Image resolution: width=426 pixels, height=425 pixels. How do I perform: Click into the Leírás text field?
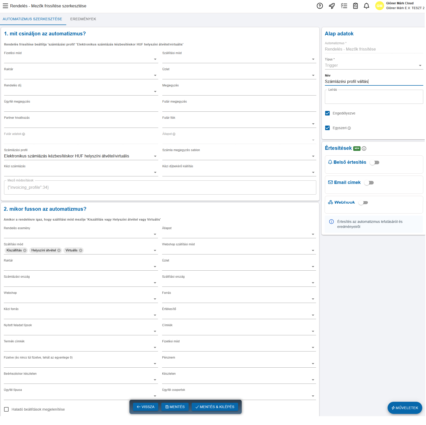pyautogui.click(x=373, y=97)
